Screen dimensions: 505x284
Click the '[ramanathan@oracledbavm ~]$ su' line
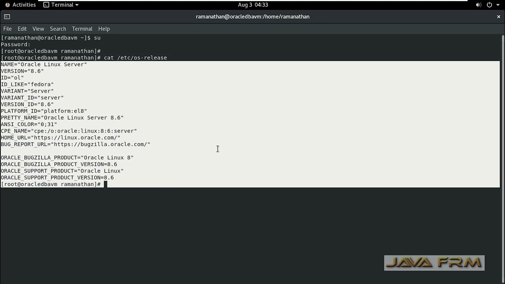pos(50,38)
